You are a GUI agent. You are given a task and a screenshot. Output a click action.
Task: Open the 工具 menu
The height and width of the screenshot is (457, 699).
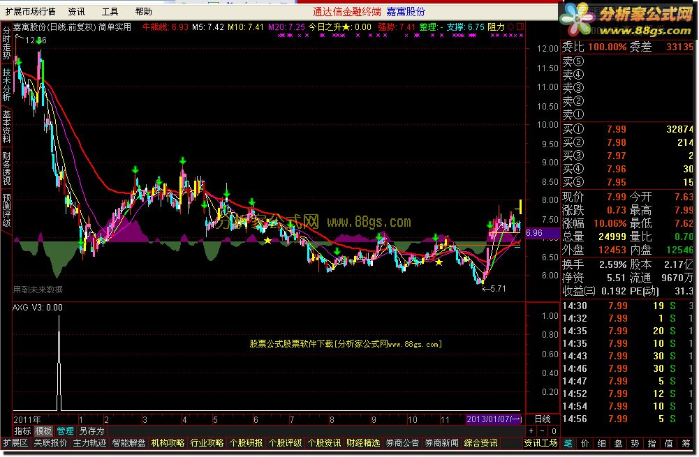click(x=110, y=12)
